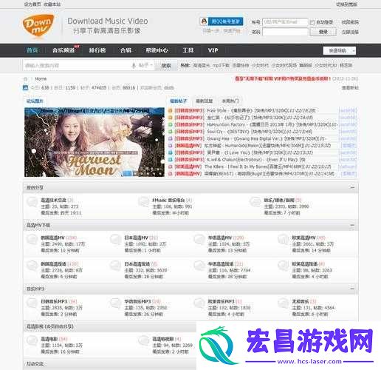Open the 音乐频道 nav menu item
This screenshot has height=370, width=381.
click(x=63, y=50)
